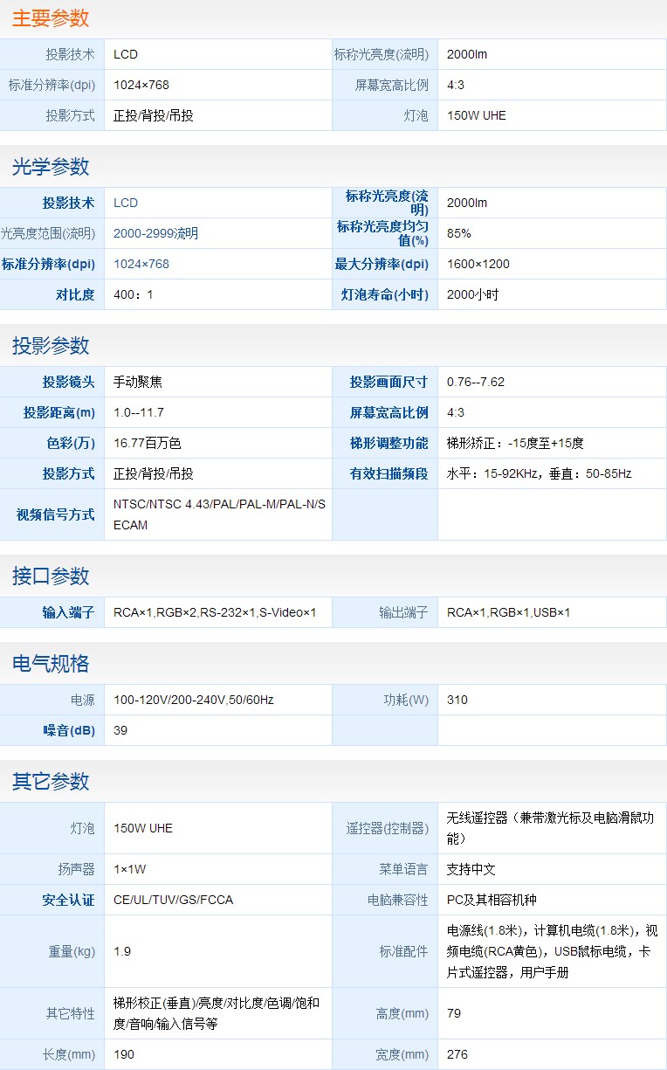Click the LCD link in 光学参数 section
This screenshot has height=1070, width=667.
(x=126, y=203)
